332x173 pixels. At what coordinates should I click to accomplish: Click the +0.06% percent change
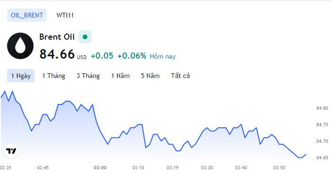tap(132, 56)
